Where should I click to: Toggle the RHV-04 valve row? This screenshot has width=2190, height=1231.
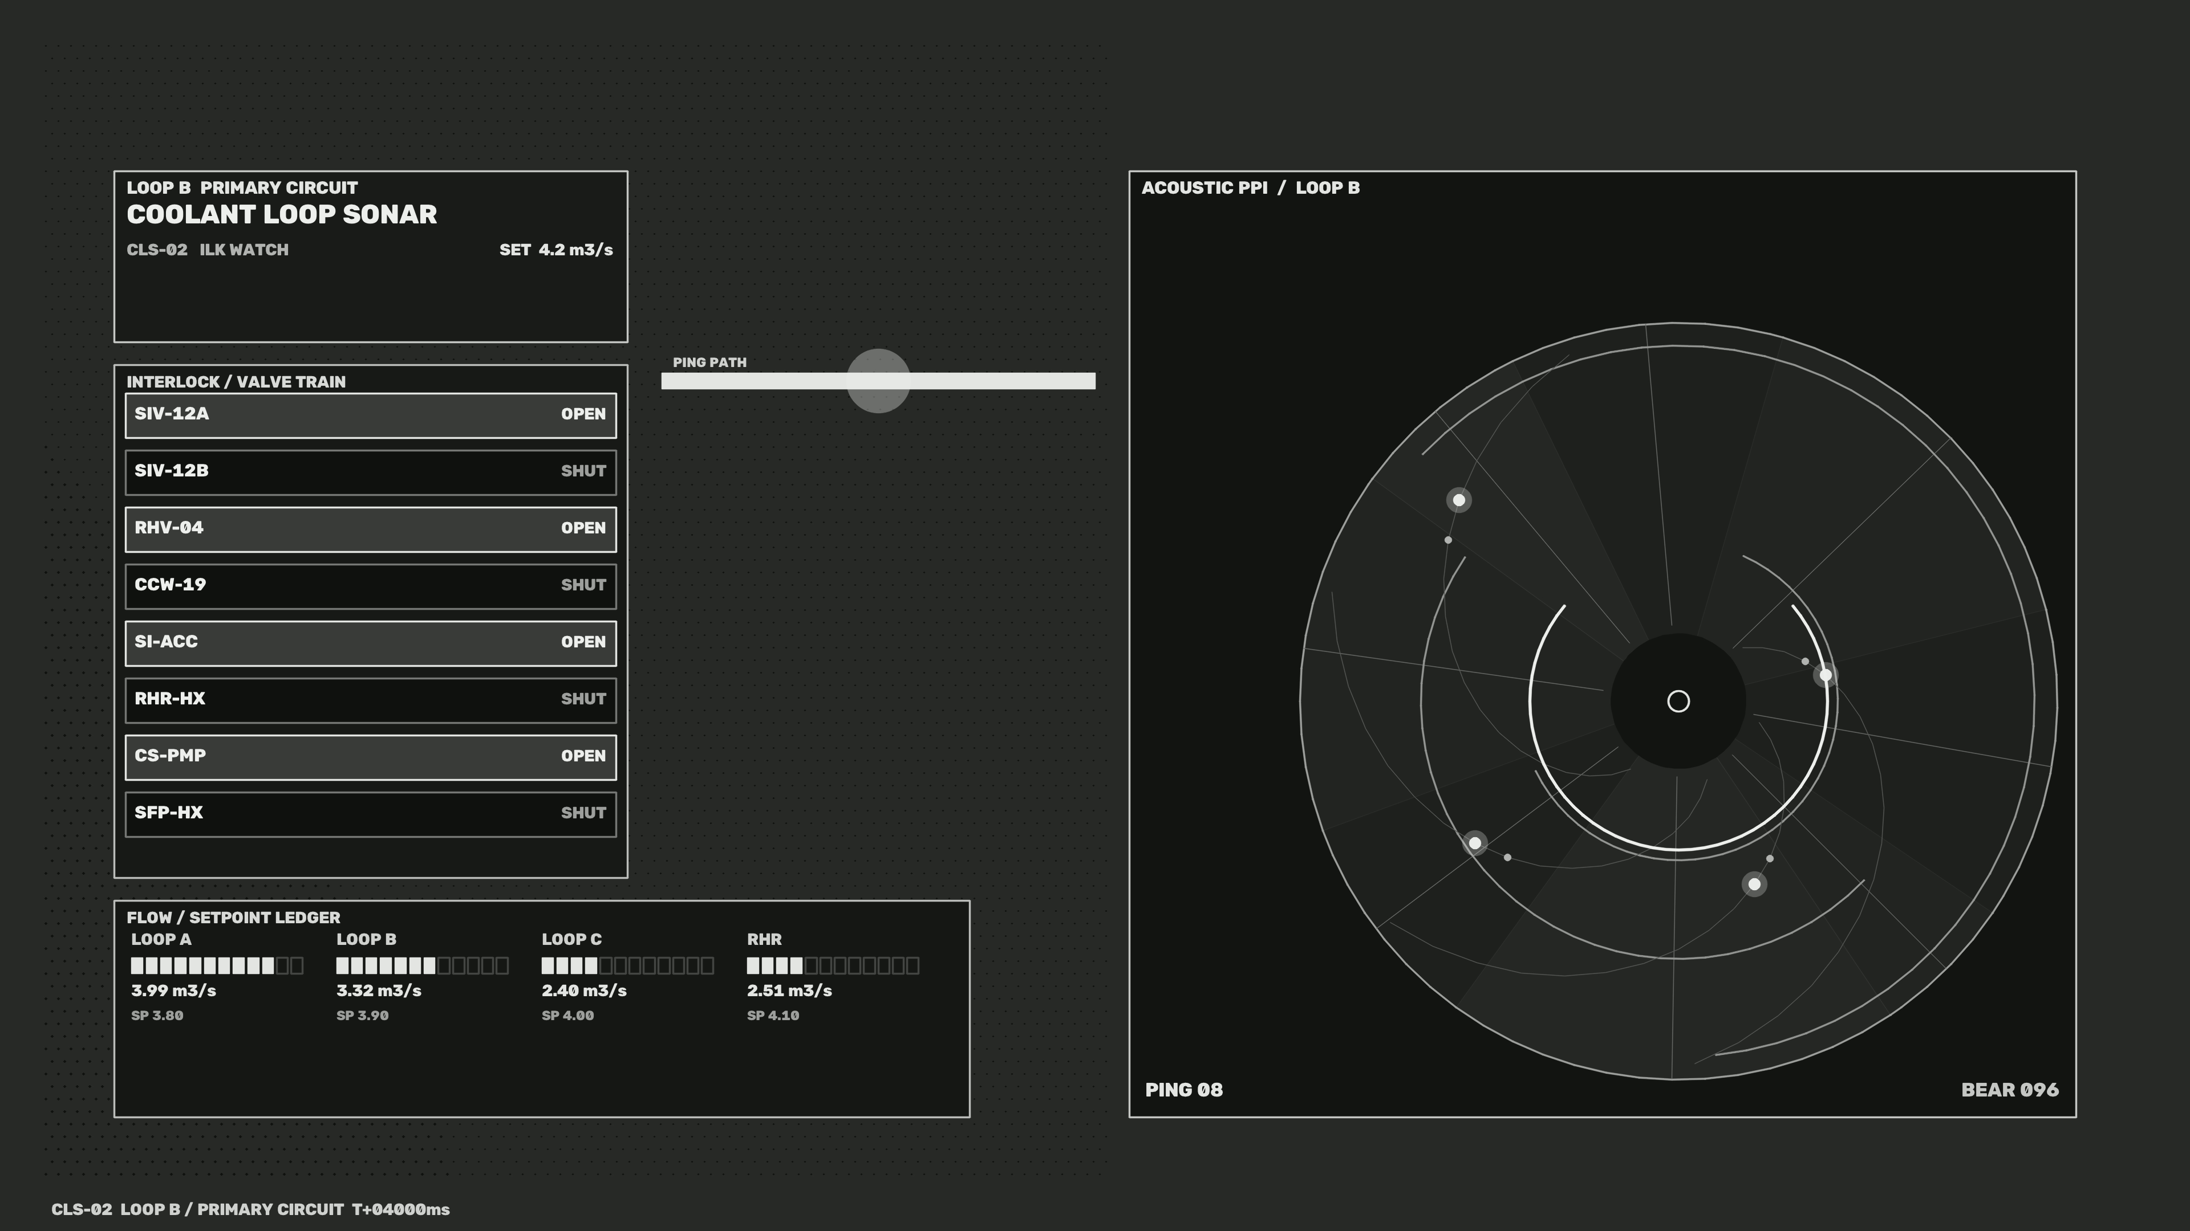371,529
